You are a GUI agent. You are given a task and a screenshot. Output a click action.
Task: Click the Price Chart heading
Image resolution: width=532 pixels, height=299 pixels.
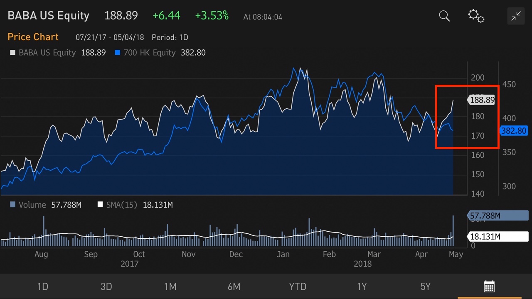(x=33, y=37)
